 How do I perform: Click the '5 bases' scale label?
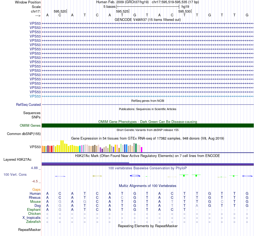[x=110, y=7]
